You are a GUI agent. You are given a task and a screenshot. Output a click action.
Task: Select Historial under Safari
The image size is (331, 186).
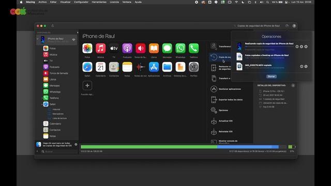(57, 110)
